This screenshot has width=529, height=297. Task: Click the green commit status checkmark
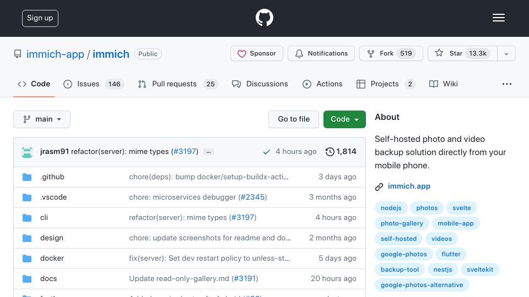tap(267, 152)
